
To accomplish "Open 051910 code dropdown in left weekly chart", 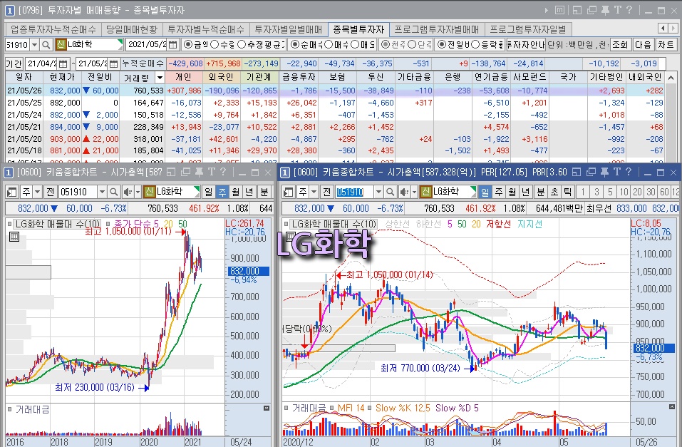I will coord(102,192).
